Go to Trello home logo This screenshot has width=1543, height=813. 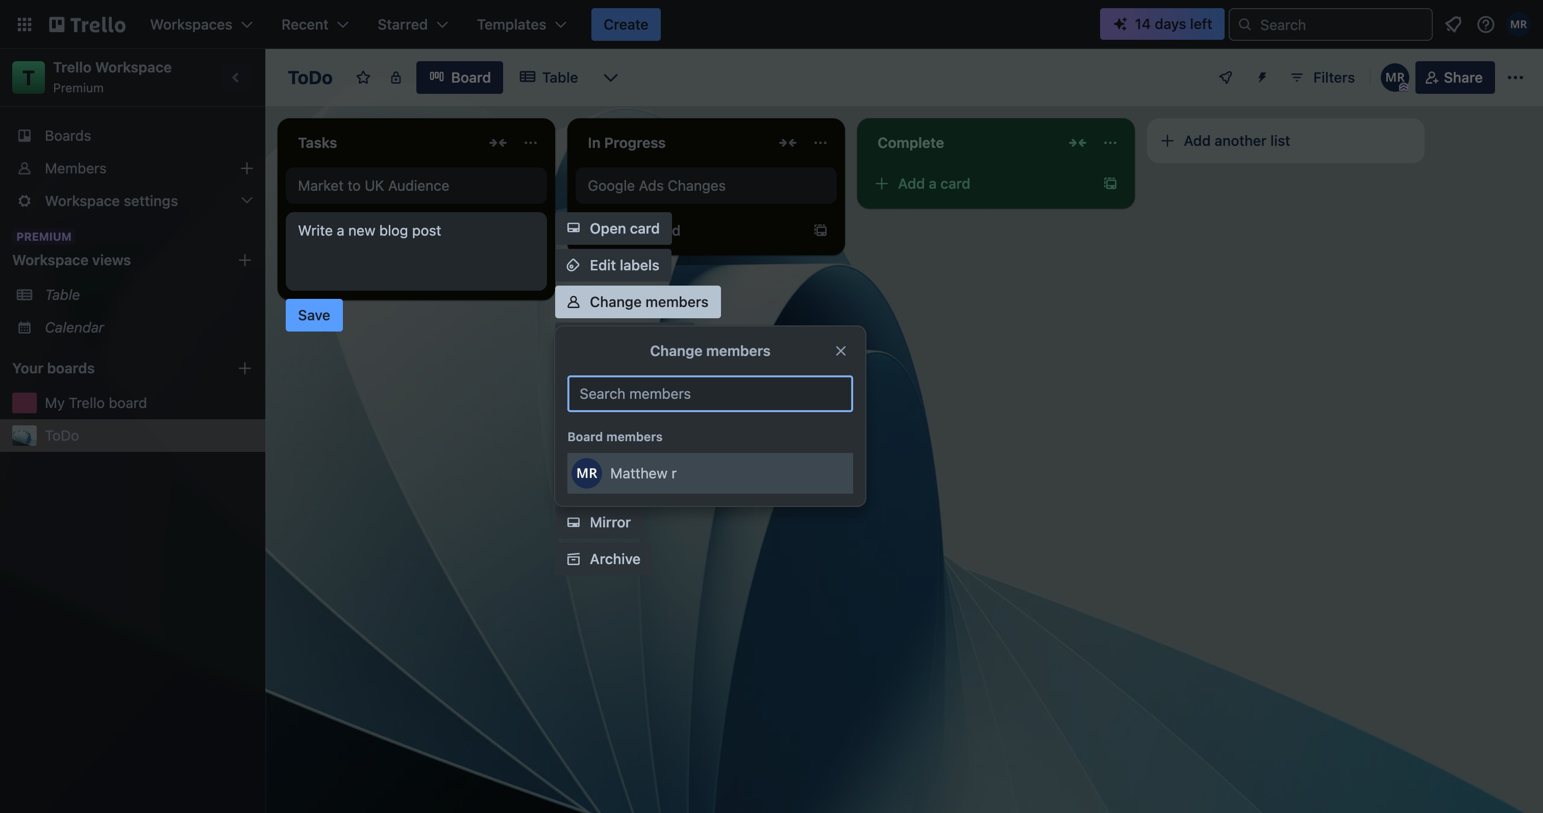[87, 24]
